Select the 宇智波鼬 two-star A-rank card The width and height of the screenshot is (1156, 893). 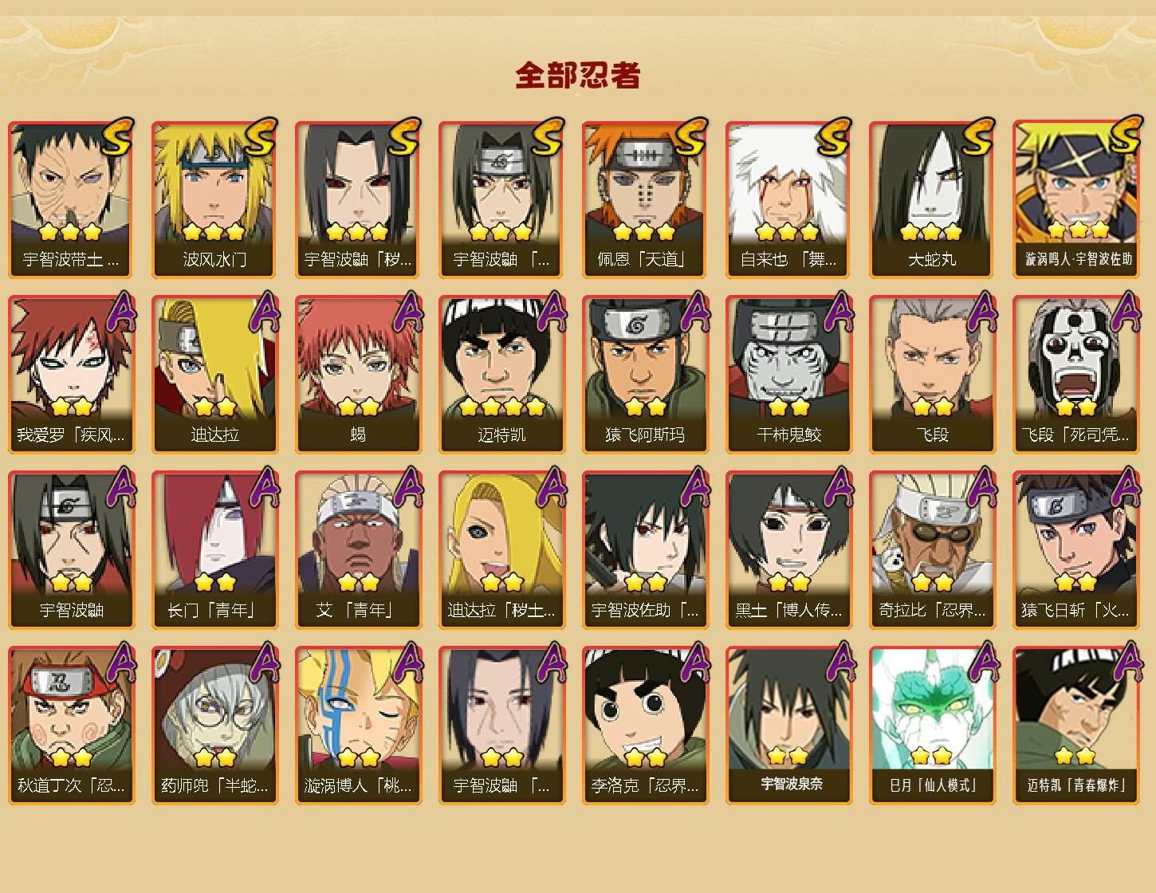coord(71,550)
